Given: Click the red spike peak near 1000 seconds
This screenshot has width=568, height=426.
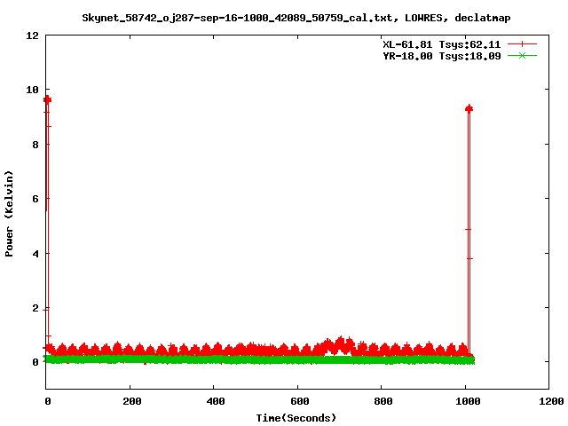Looking at the screenshot, I should pyautogui.click(x=469, y=108).
